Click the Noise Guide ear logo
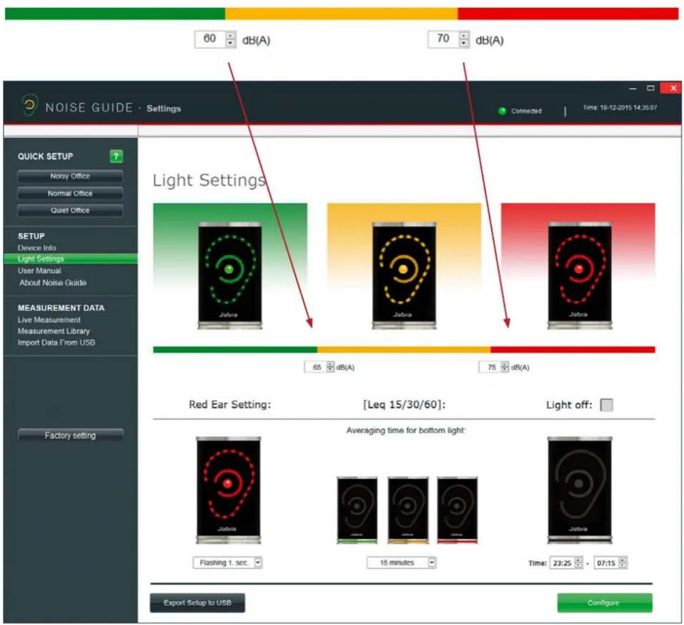 pyautogui.click(x=30, y=105)
